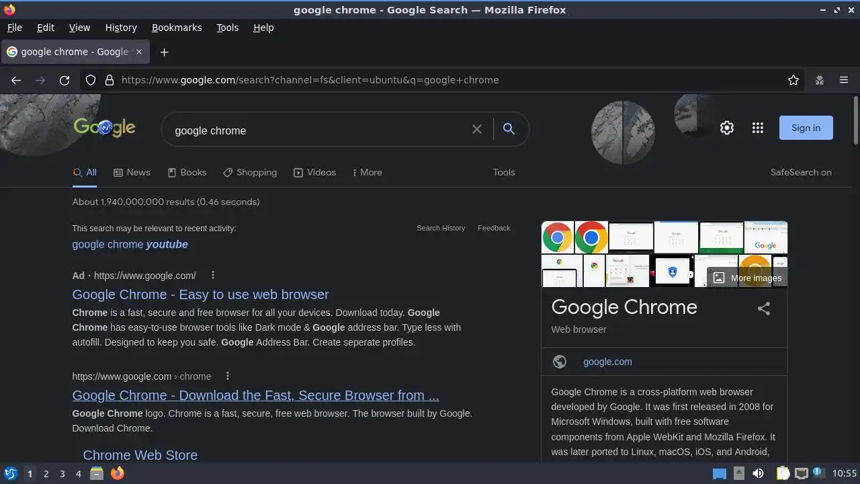This screenshot has height=484, width=860.
Task: Open options for the Ad result
Action: [x=213, y=275]
